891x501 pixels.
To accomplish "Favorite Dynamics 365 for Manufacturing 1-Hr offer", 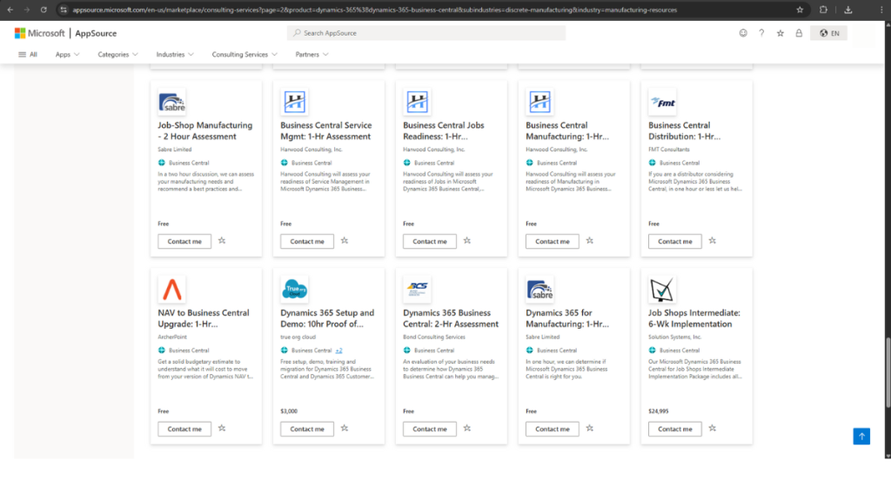I will tap(590, 428).
